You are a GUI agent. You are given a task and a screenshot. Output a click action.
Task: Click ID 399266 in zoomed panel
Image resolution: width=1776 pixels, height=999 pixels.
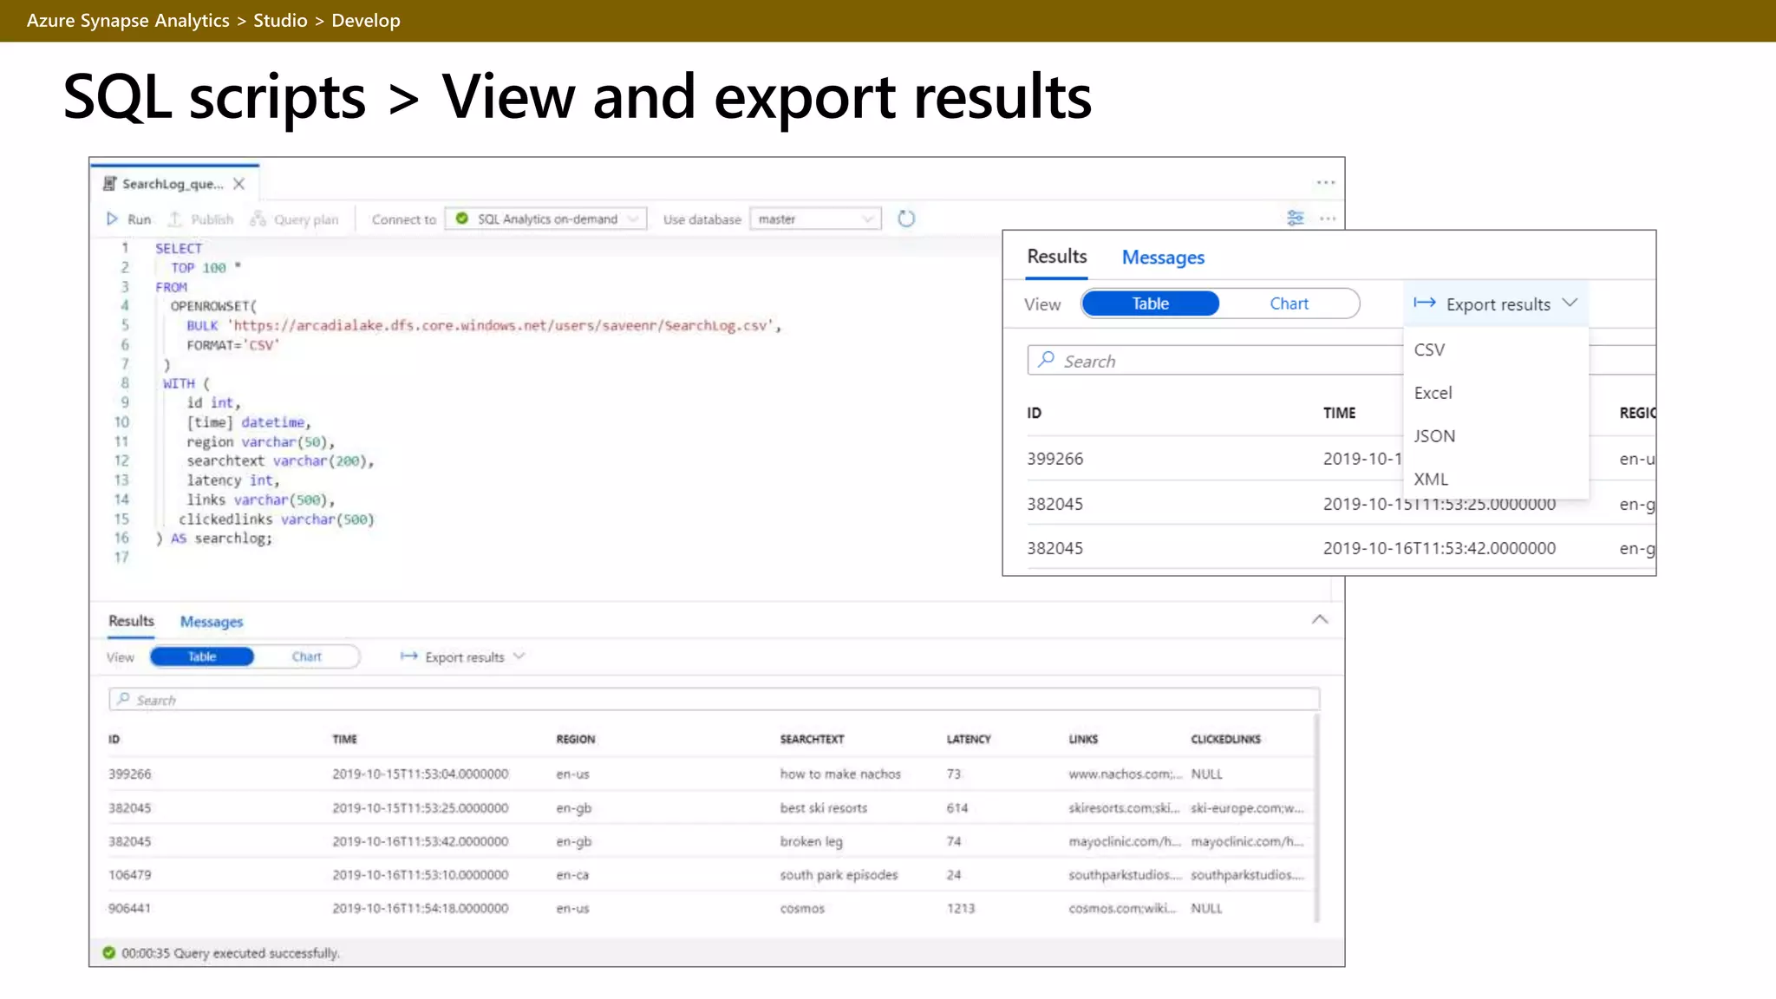1055,459
